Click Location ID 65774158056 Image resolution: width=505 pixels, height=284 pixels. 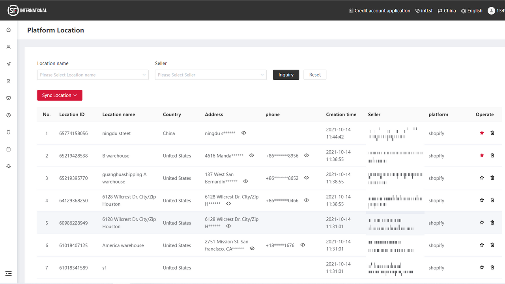click(x=73, y=133)
